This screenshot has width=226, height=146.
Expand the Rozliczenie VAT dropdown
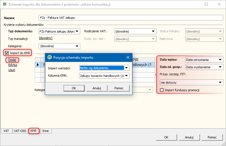pyautogui.click(x=153, y=31)
